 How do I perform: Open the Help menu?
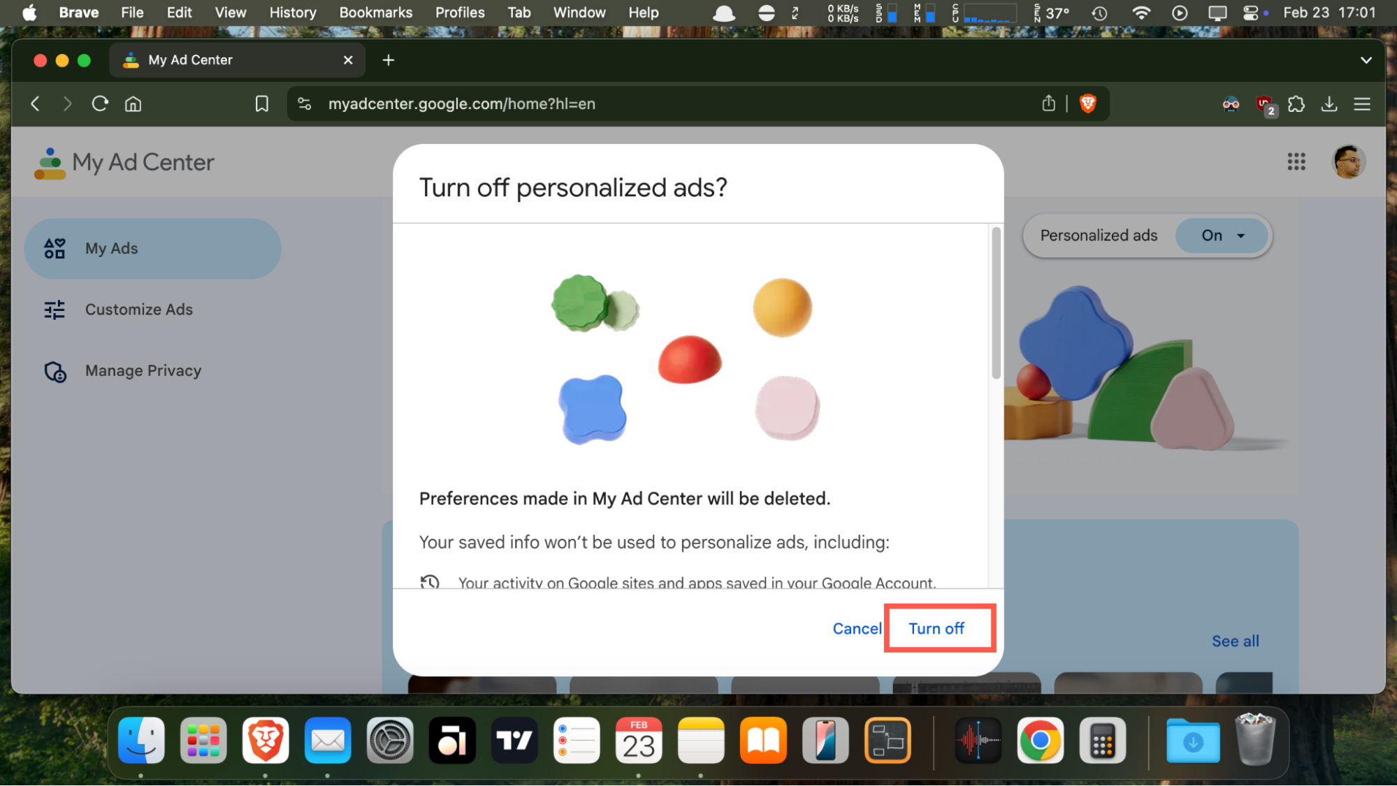point(643,13)
